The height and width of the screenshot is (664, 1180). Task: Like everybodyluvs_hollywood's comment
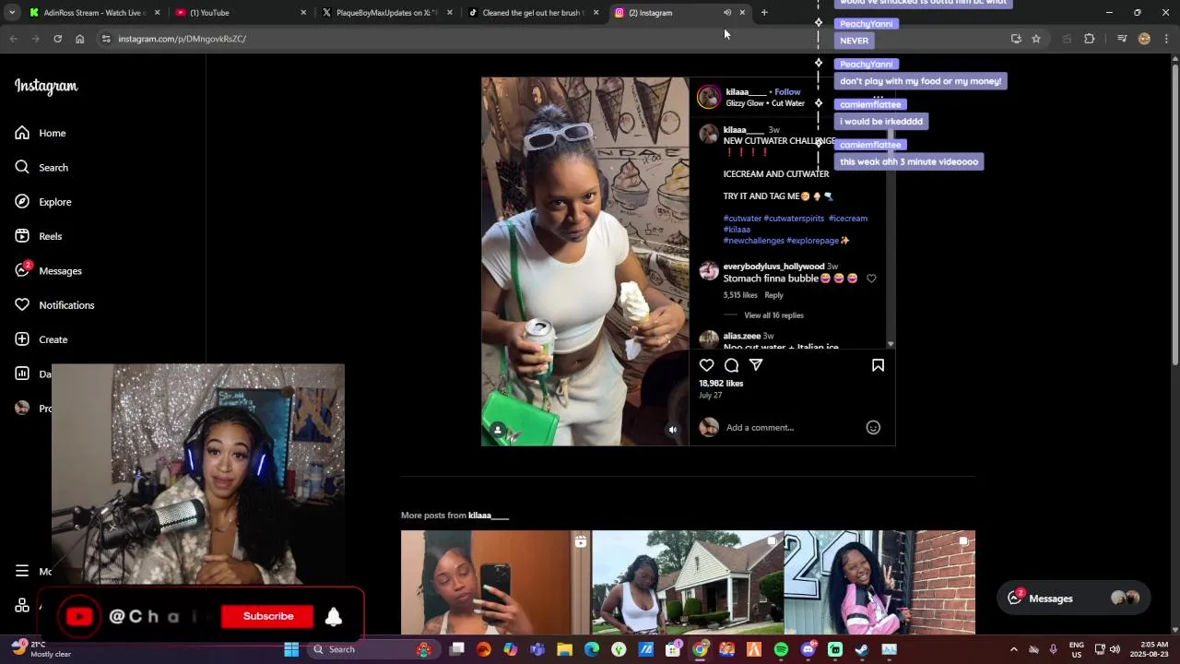[871, 279]
